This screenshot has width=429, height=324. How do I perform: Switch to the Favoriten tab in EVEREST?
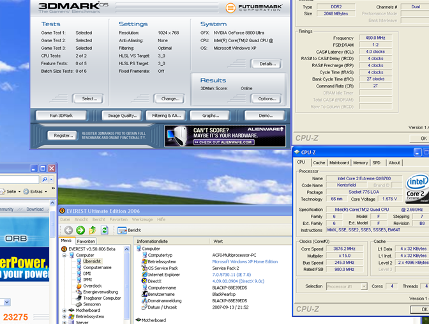tap(86, 242)
